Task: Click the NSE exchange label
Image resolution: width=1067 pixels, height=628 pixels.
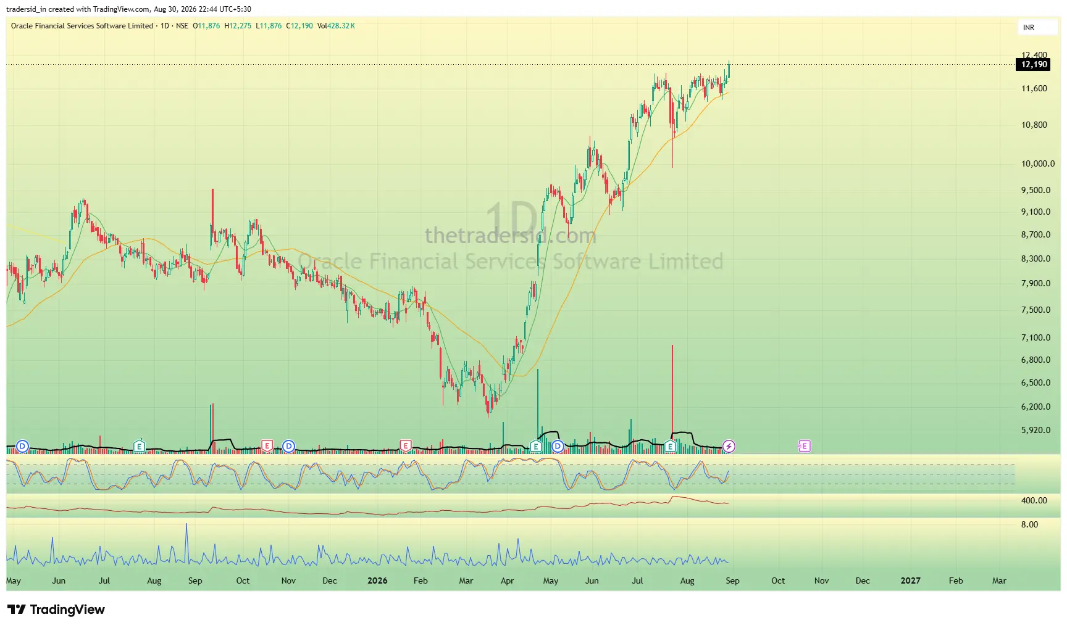Action: 182,26
